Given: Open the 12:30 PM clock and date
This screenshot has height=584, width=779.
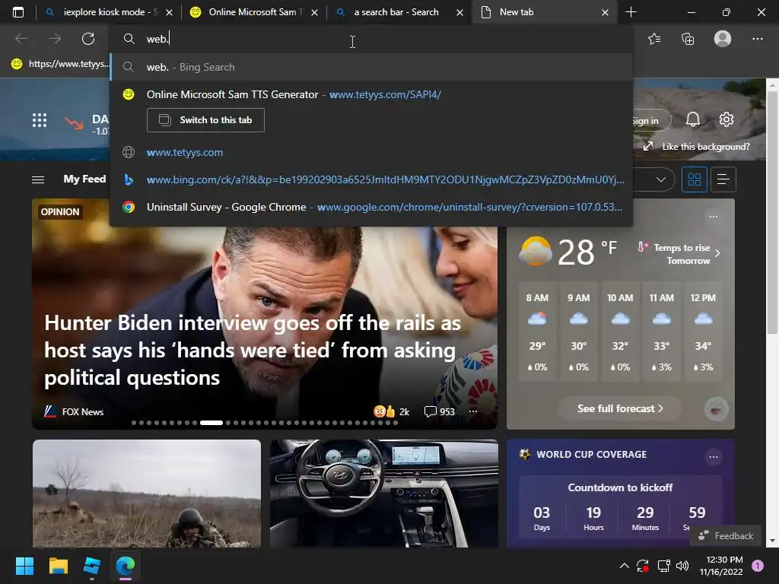Looking at the screenshot, I should click(721, 566).
